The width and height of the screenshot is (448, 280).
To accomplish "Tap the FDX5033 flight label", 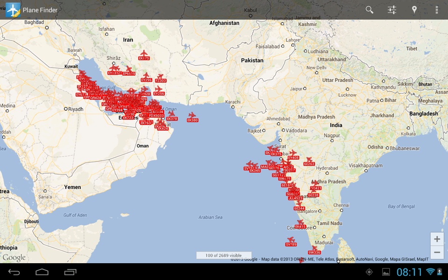I will pos(156,116).
